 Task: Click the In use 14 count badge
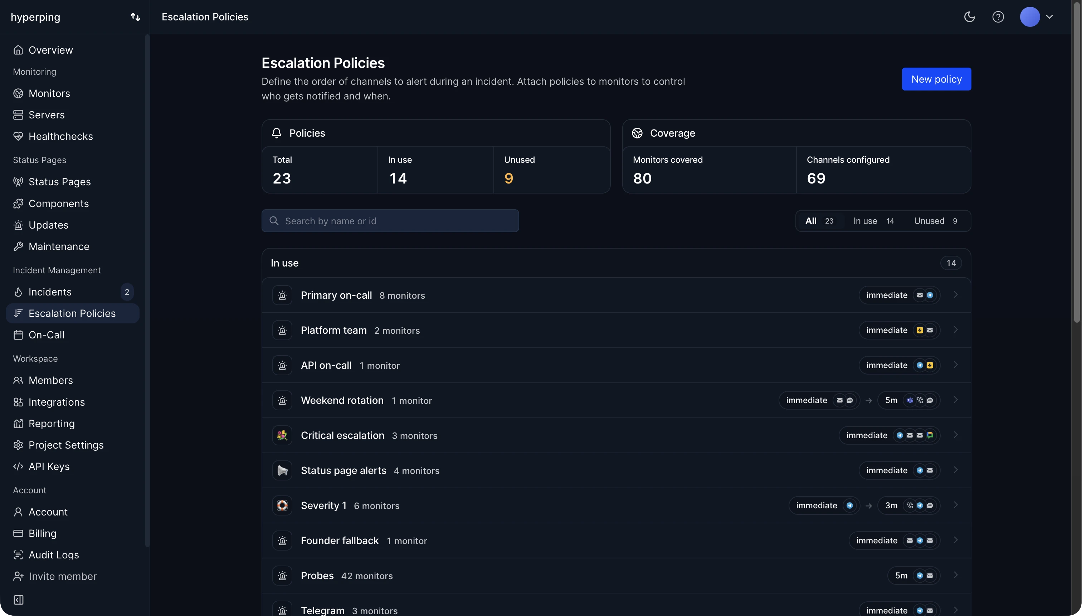(x=951, y=263)
